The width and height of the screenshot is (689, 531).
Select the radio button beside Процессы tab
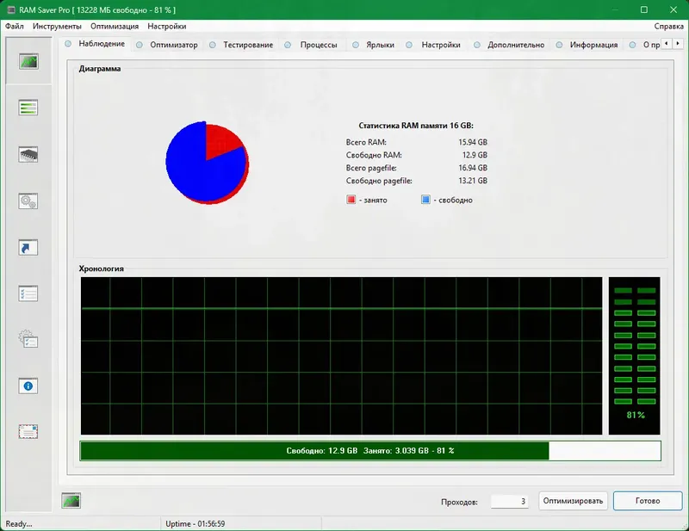coord(288,44)
